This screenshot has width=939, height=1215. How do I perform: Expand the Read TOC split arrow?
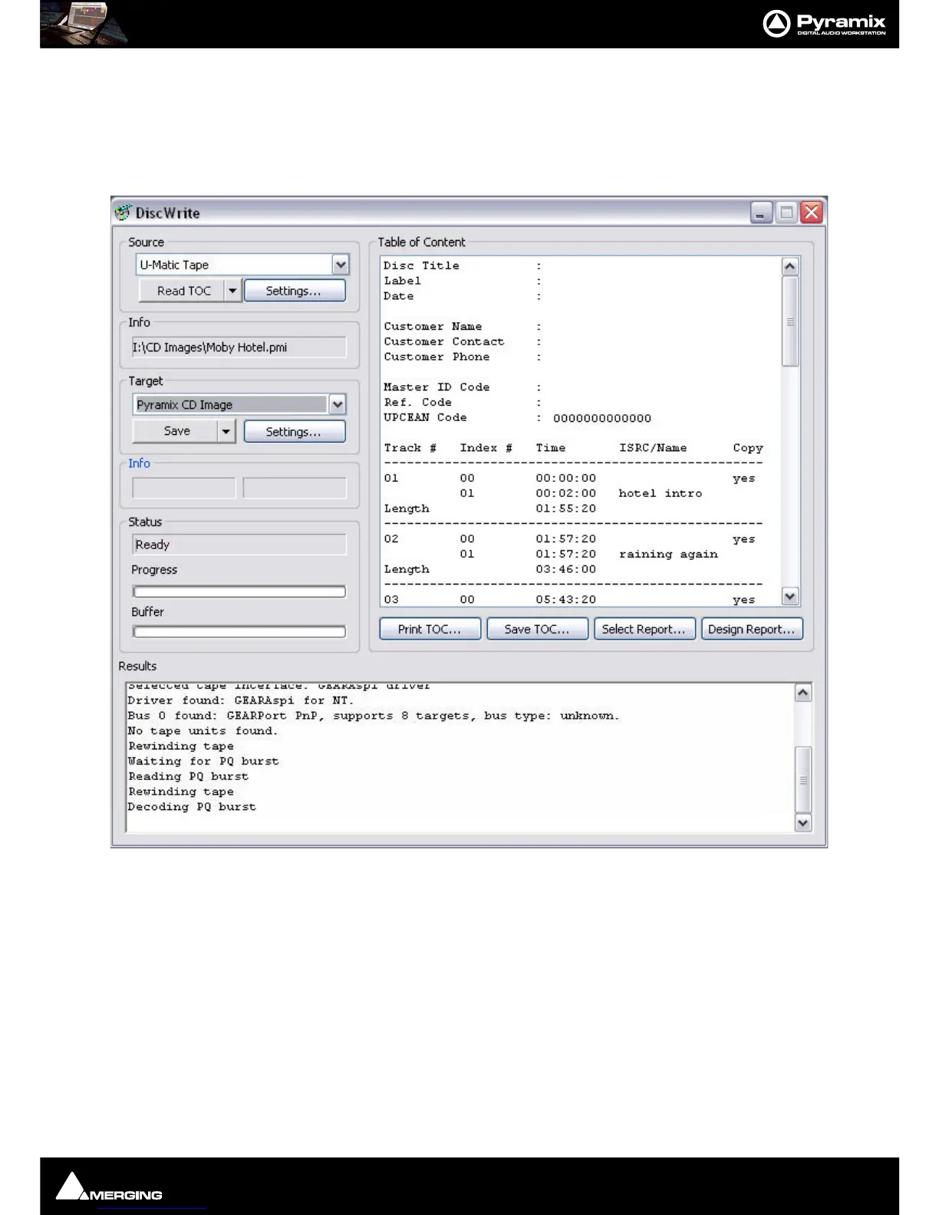click(x=232, y=291)
